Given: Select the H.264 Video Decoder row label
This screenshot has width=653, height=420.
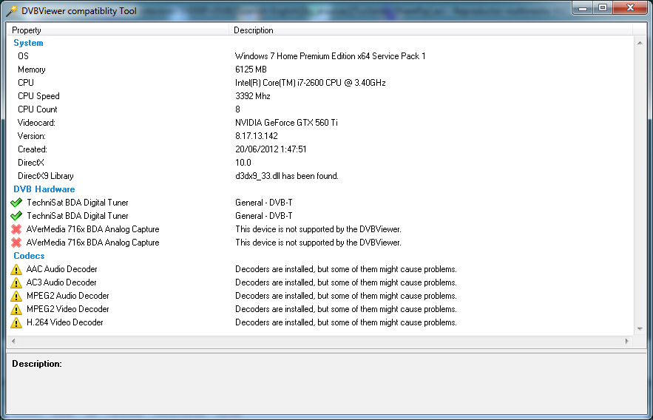Looking at the screenshot, I should pos(65,322).
